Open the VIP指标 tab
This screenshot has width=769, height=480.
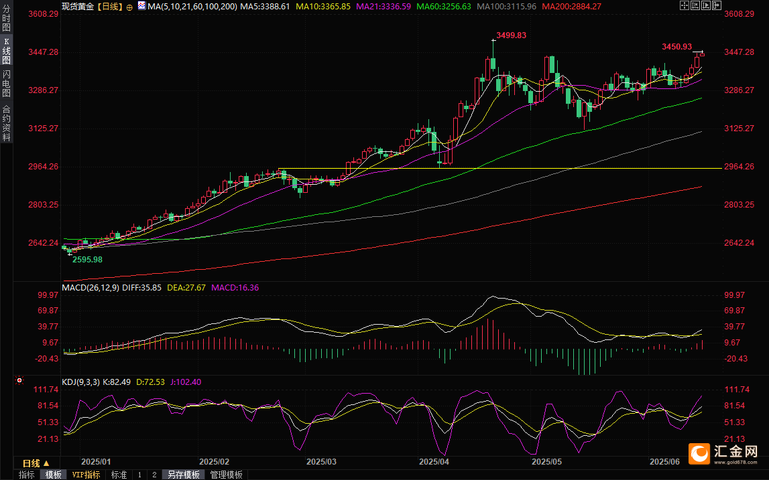[x=86, y=475]
